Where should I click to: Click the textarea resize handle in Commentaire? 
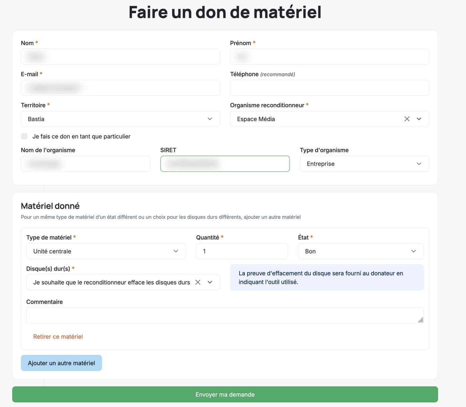coord(421,320)
